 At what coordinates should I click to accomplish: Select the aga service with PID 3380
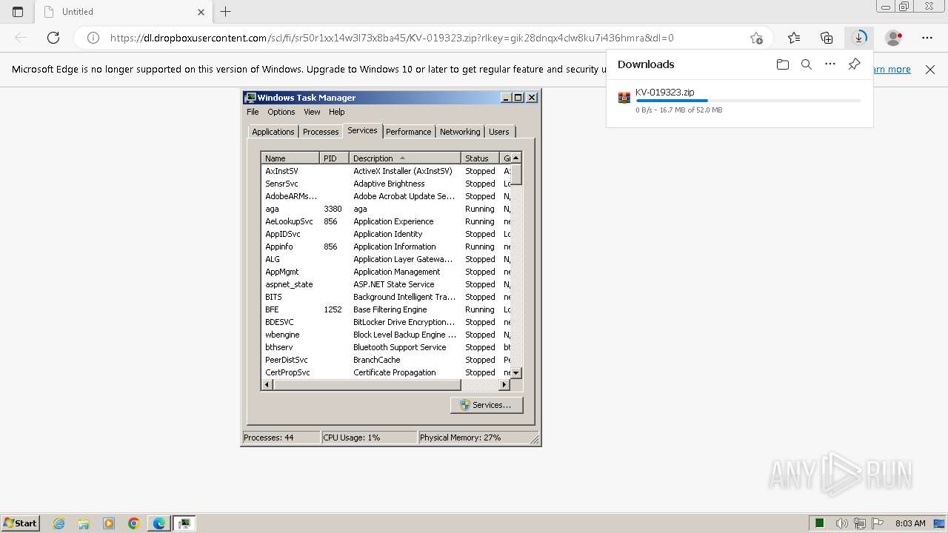pyautogui.click(x=386, y=209)
